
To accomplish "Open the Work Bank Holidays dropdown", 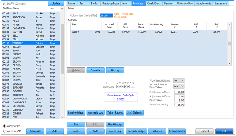I will pos(179,80).
